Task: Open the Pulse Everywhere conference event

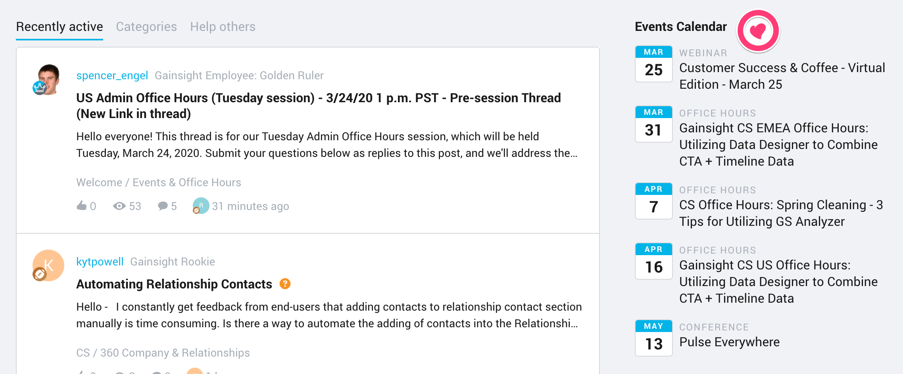Action: tap(729, 342)
